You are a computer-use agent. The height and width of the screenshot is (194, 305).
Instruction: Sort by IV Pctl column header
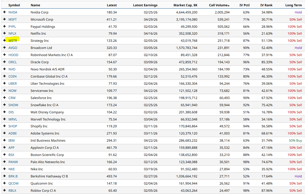tap(244, 5)
